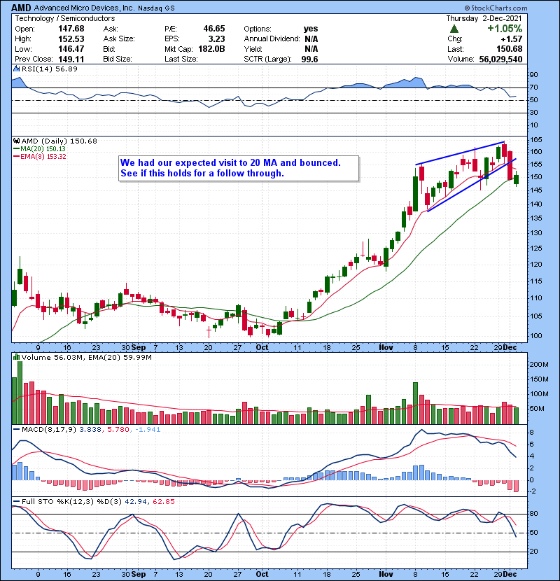The height and width of the screenshot is (581, 560).
Task: Select the AMD ticker symbol in the header
Action: [x=21, y=8]
